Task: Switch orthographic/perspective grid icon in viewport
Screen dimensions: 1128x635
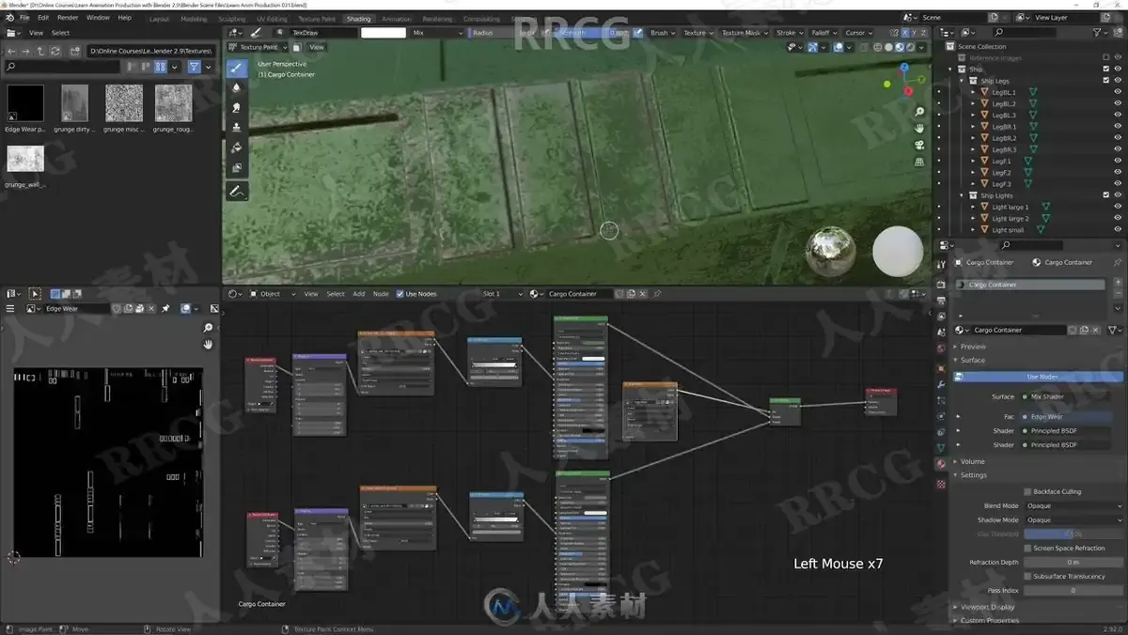Action: pyautogui.click(x=919, y=162)
